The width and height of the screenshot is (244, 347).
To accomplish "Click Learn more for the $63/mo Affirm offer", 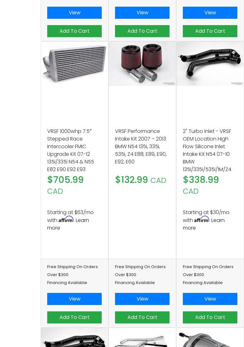I will [82, 220].
